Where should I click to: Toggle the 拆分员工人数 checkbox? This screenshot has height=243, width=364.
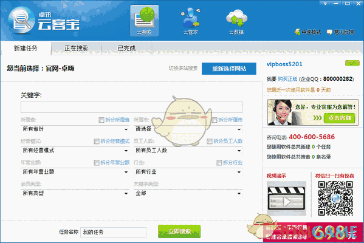click(x=210, y=141)
